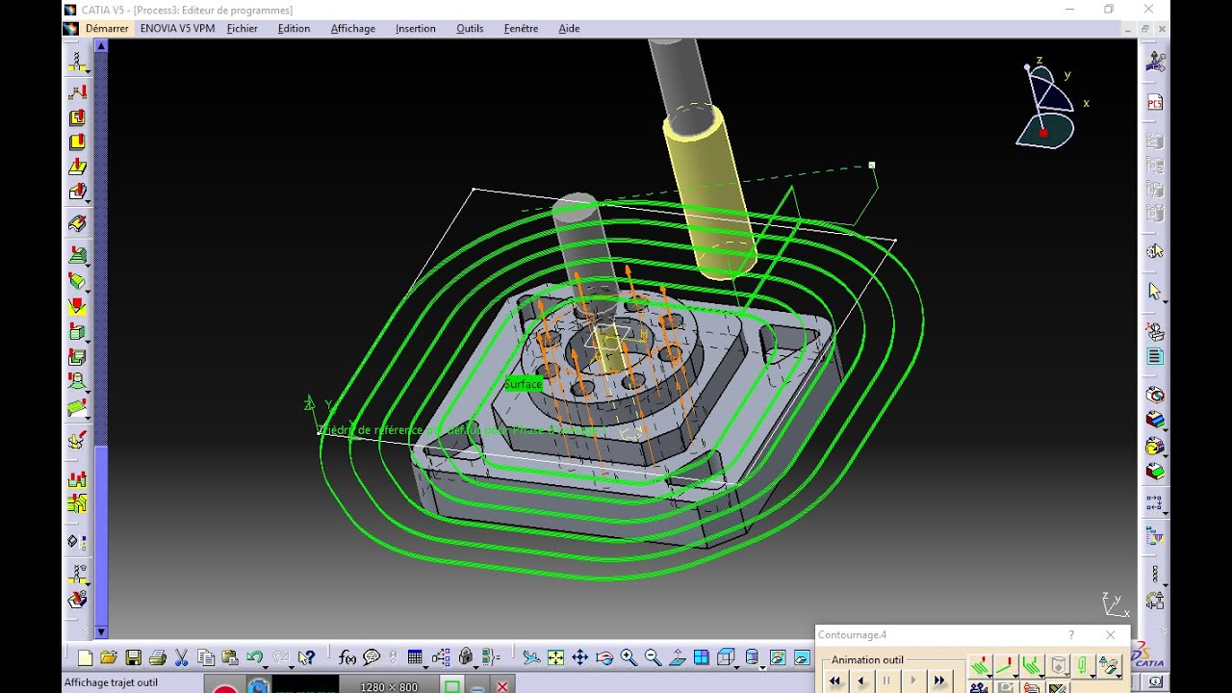Click the New document icon

85,658
